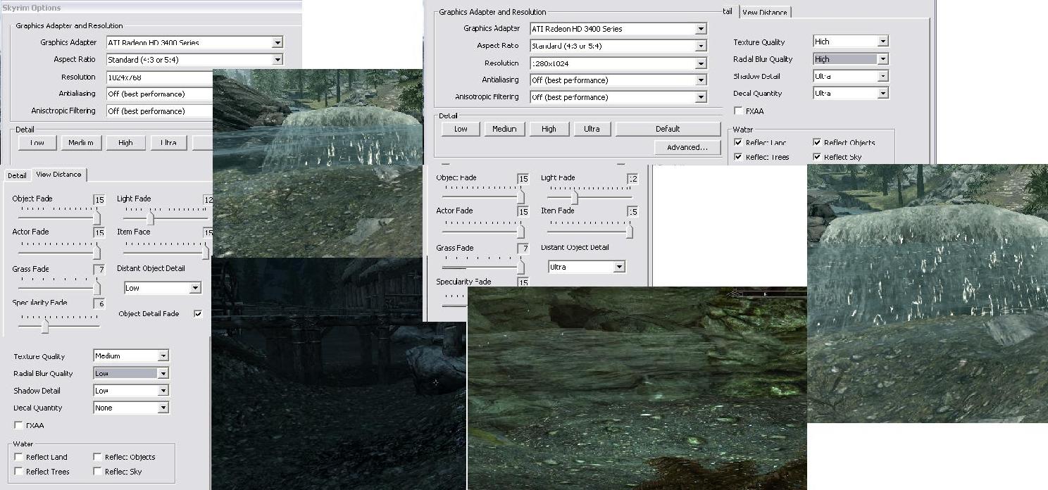
Task: Enable FXAA below Decal Quantity None
Action: (18, 425)
